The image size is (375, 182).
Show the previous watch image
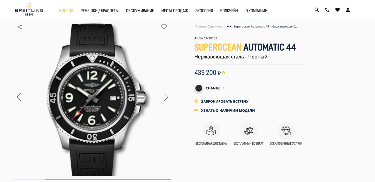click(x=19, y=97)
